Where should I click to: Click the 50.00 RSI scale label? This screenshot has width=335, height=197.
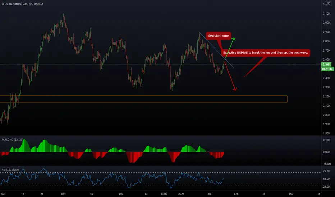tap(326, 179)
